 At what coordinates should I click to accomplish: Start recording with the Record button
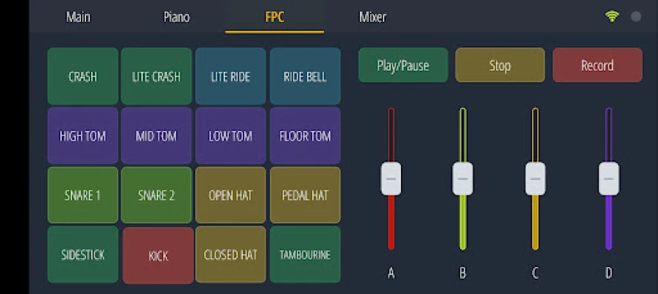597,65
